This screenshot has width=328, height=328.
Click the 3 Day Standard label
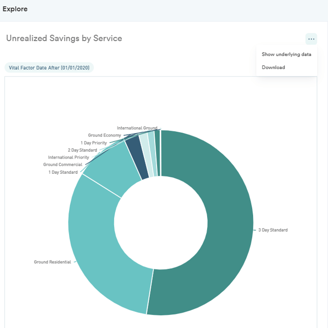(x=273, y=230)
